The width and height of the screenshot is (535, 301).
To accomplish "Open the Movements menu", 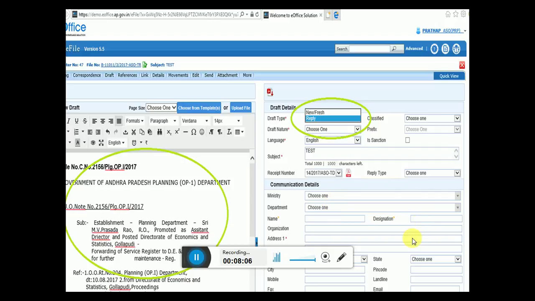I will [x=178, y=75].
